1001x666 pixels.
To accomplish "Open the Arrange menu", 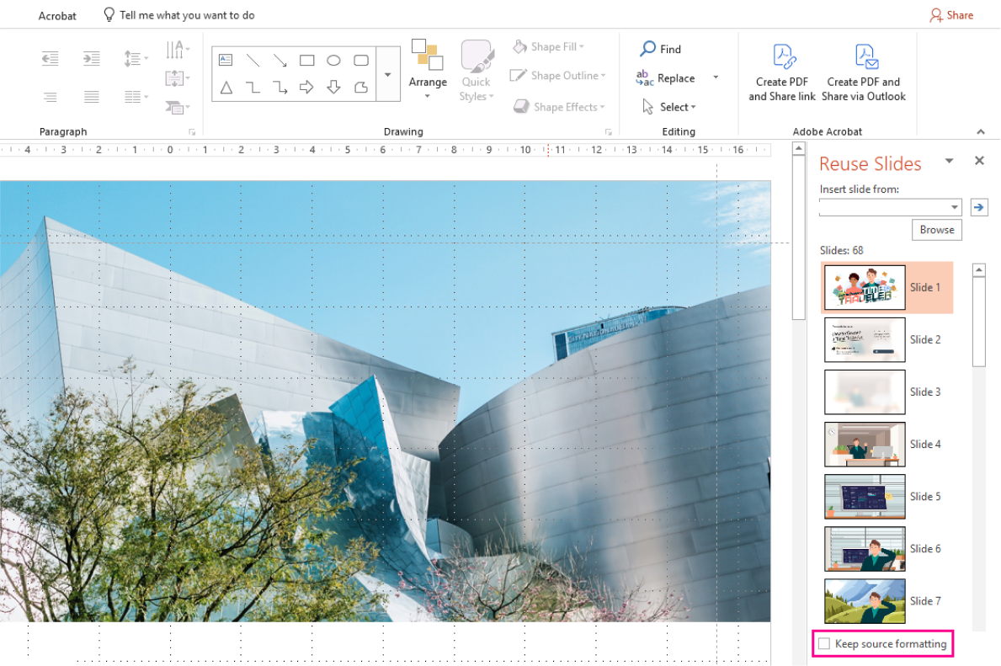I will (428, 70).
